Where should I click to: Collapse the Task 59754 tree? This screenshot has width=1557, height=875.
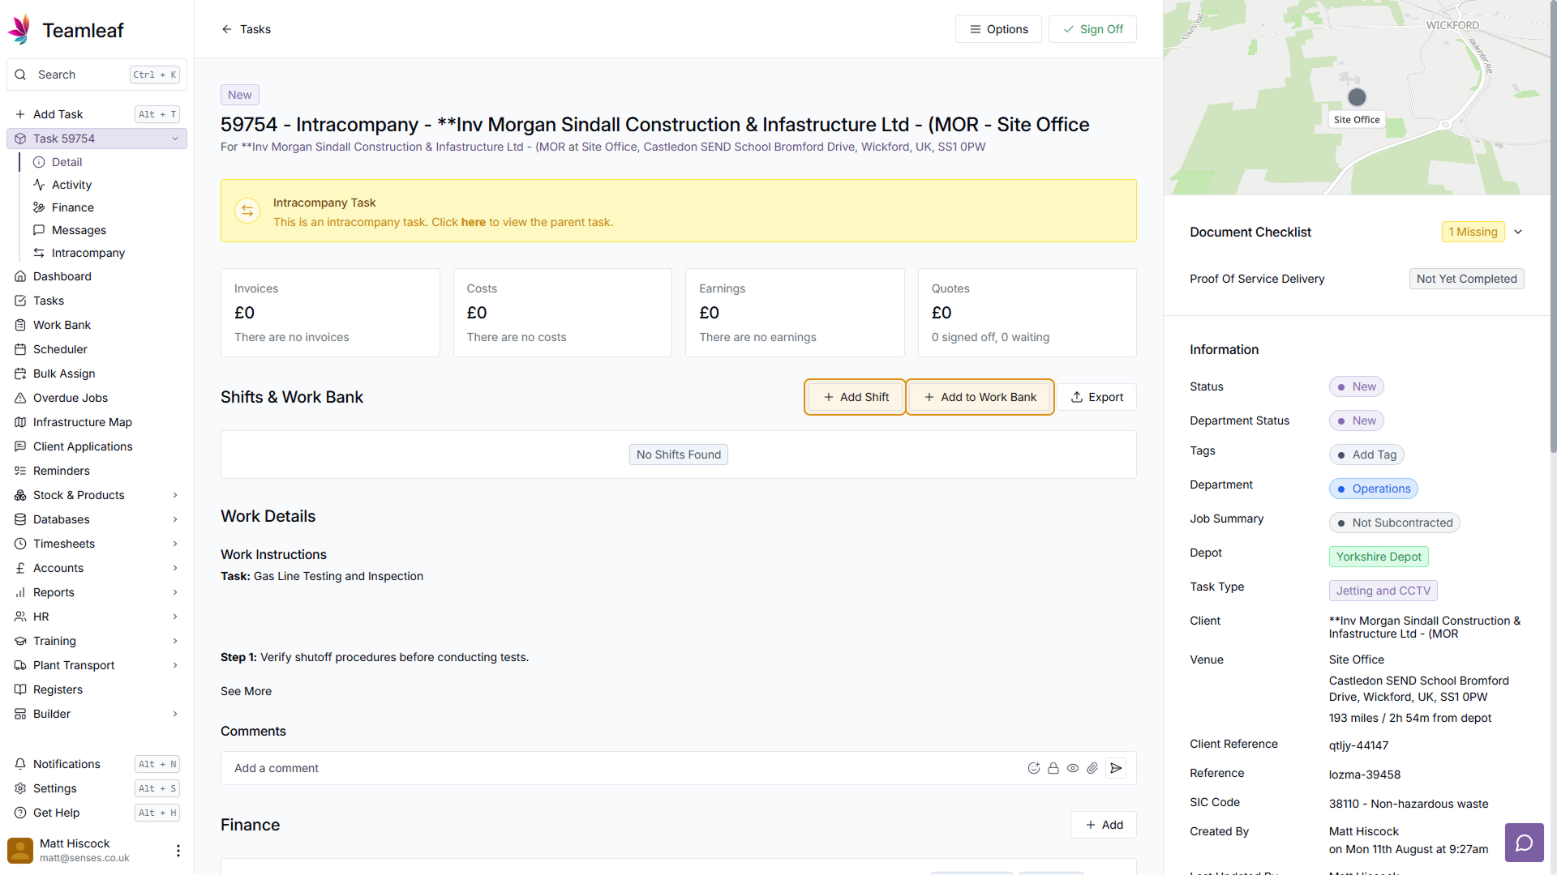(x=175, y=139)
